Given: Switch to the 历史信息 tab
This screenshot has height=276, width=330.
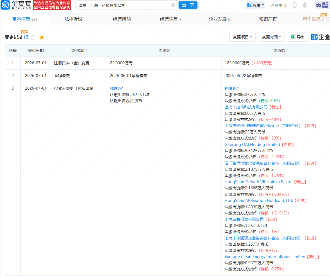Looking at the screenshot, I should [x=313, y=19].
